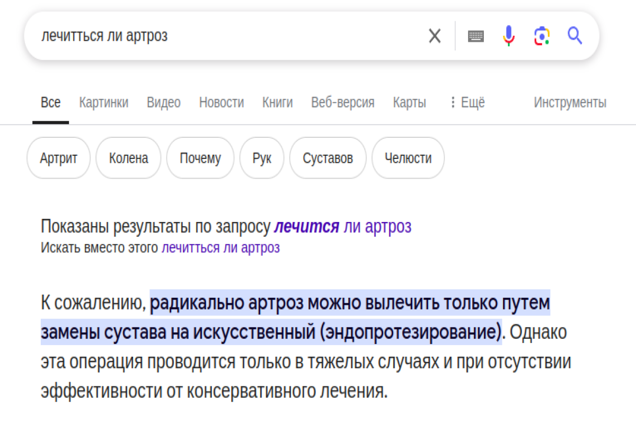The width and height of the screenshot is (636, 424).
Task: Search instead for лечитться ли артроз
Action: [x=220, y=248]
